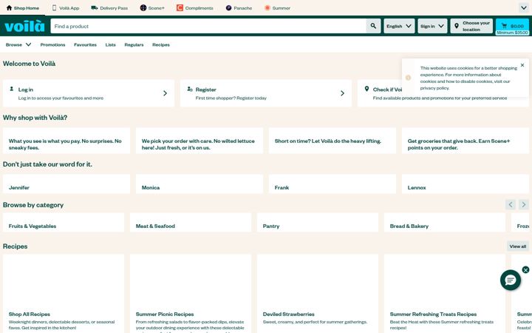Go to previous categories with the left arrow
The height and width of the screenshot is (333, 532).
(511, 204)
